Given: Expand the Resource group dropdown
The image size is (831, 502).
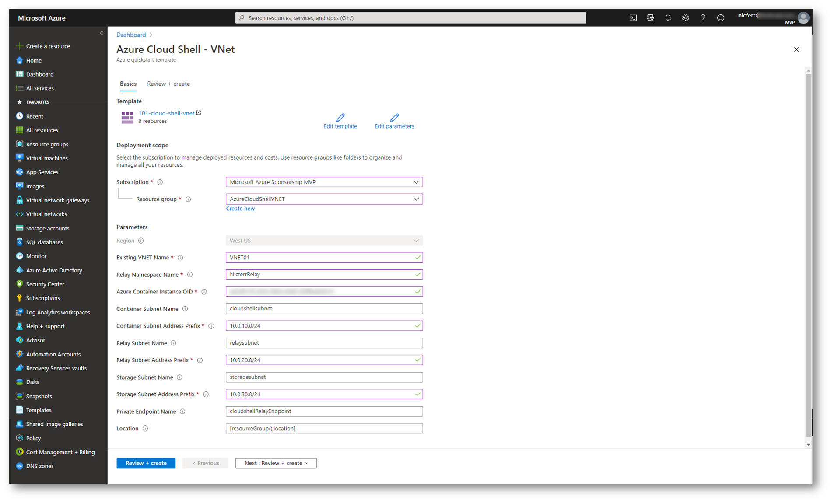Looking at the screenshot, I should tap(324, 199).
